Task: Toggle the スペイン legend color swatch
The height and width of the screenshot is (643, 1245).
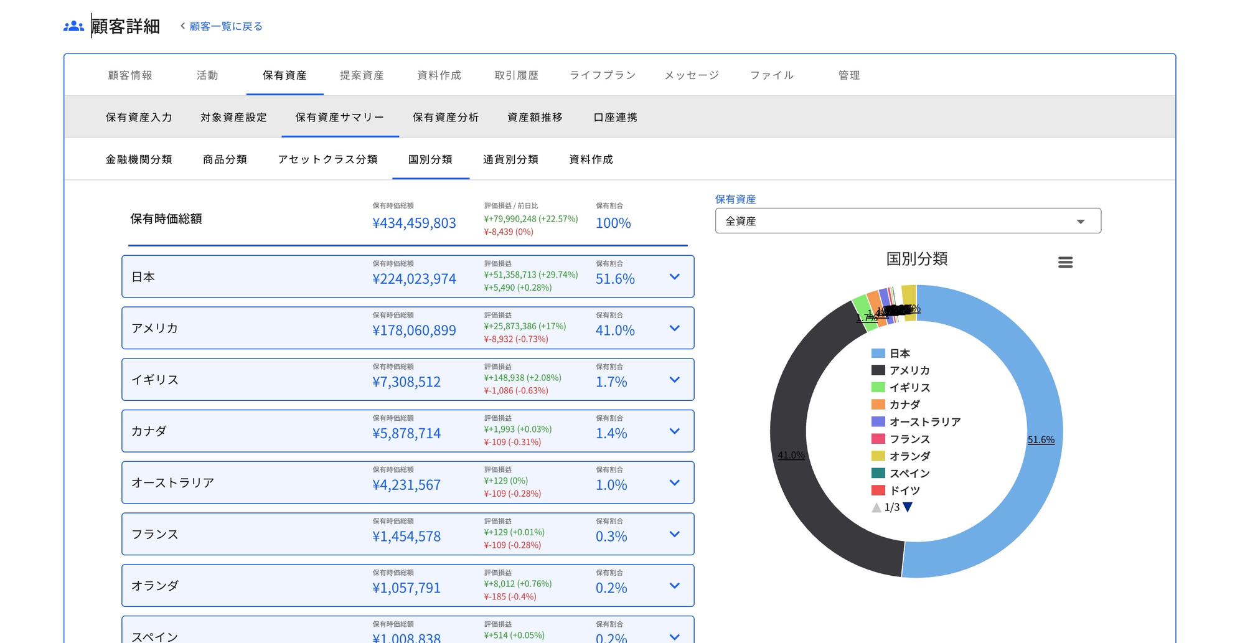Action: [878, 473]
